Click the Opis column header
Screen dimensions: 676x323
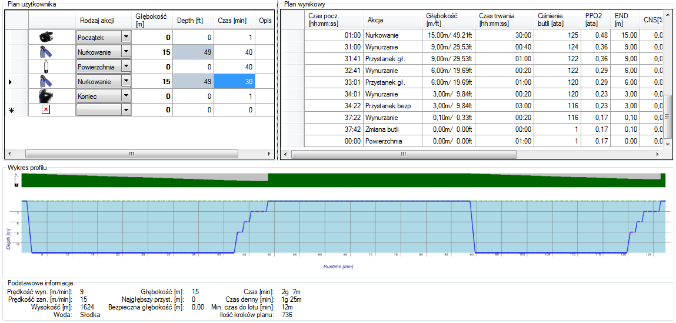click(x=264, y=20)
